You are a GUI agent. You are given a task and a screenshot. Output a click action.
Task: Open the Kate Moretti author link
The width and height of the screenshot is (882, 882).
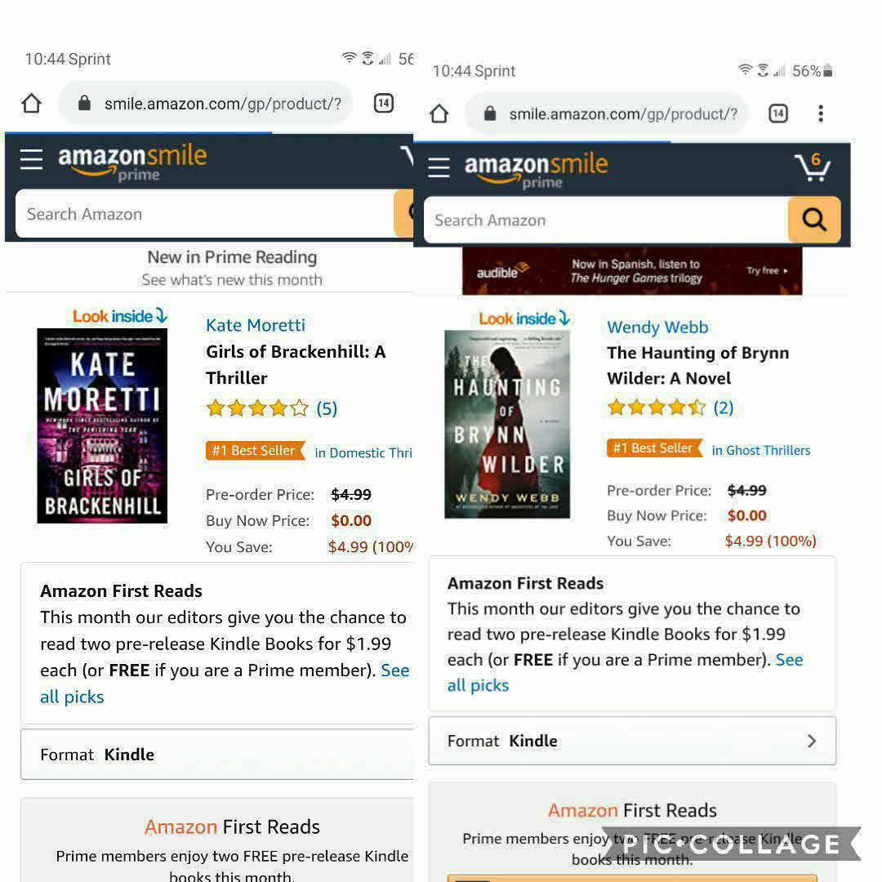click(256, 325)
